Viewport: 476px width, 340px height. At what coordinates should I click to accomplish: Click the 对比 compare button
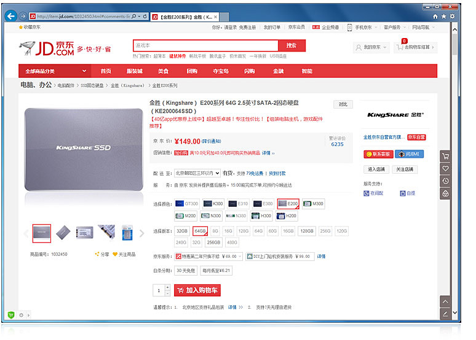point(343,104)
